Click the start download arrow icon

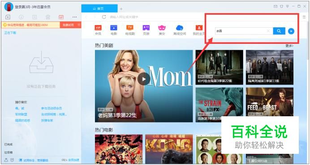(x=21, y=17)
